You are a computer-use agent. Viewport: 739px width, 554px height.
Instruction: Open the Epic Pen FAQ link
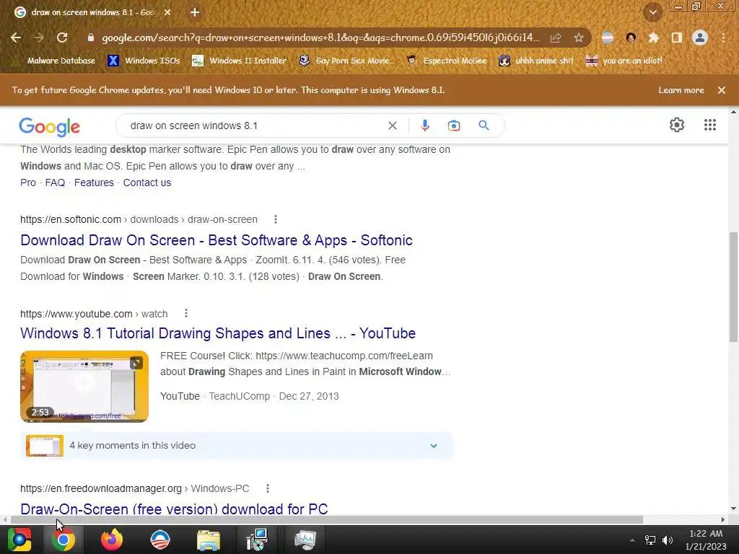coord(55,183)
